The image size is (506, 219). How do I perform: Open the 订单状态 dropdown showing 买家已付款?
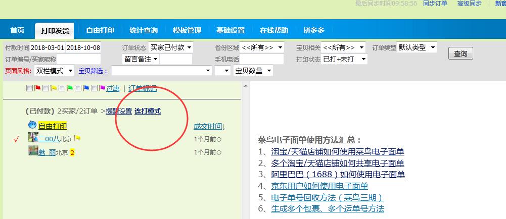[x=171, y=47]
